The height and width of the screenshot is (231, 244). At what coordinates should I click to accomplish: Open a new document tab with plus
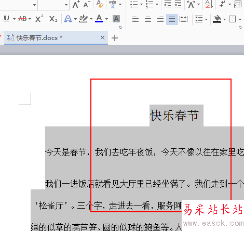115,38
